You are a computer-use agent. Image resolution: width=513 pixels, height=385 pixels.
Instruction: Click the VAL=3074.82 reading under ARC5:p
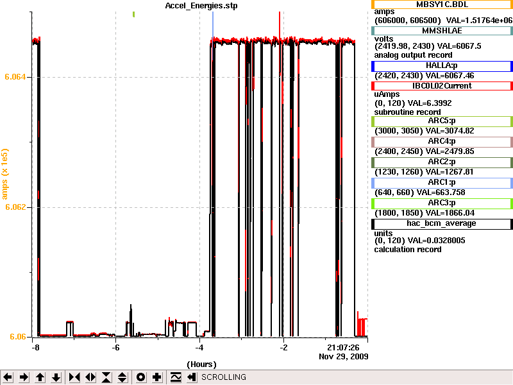coord(450,131)
